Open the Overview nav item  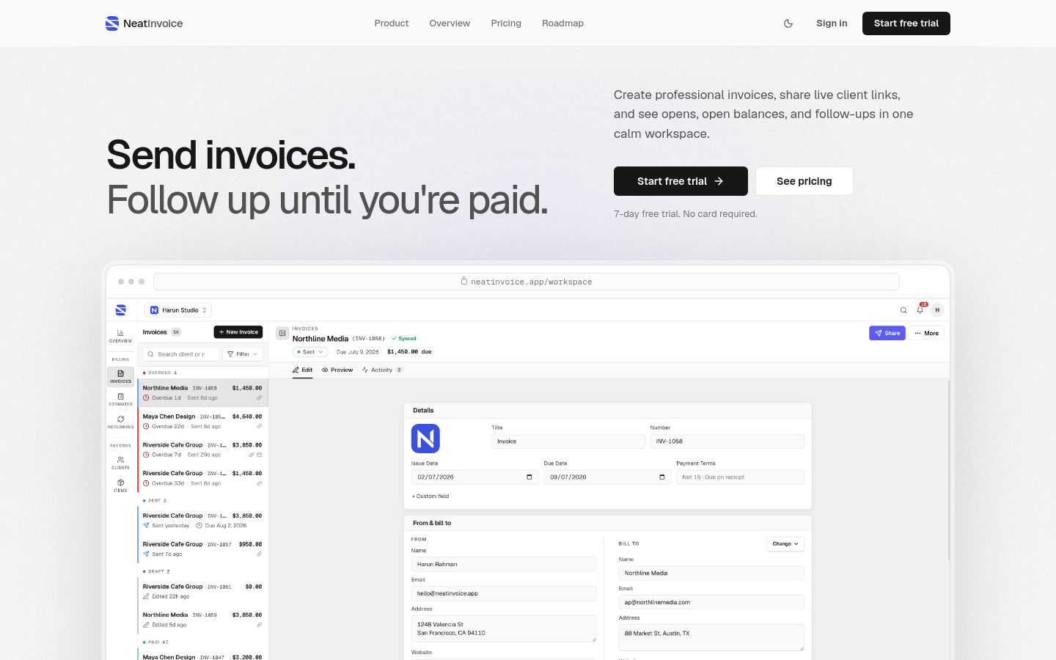[x=450, y=23]
